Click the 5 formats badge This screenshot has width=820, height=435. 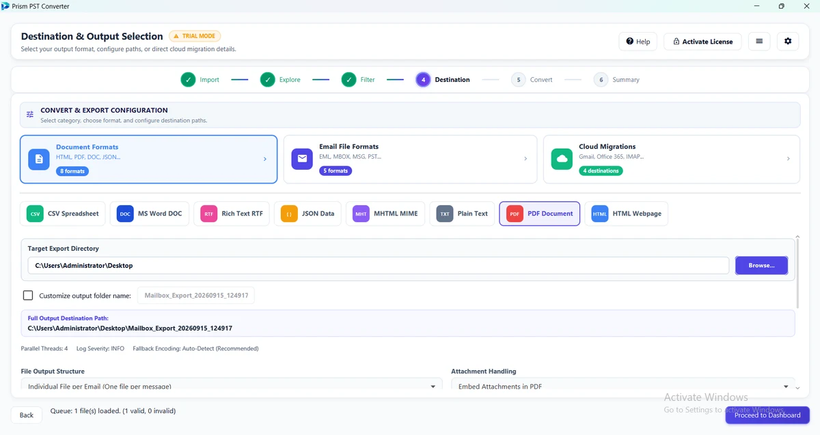(x=336, y=171)
